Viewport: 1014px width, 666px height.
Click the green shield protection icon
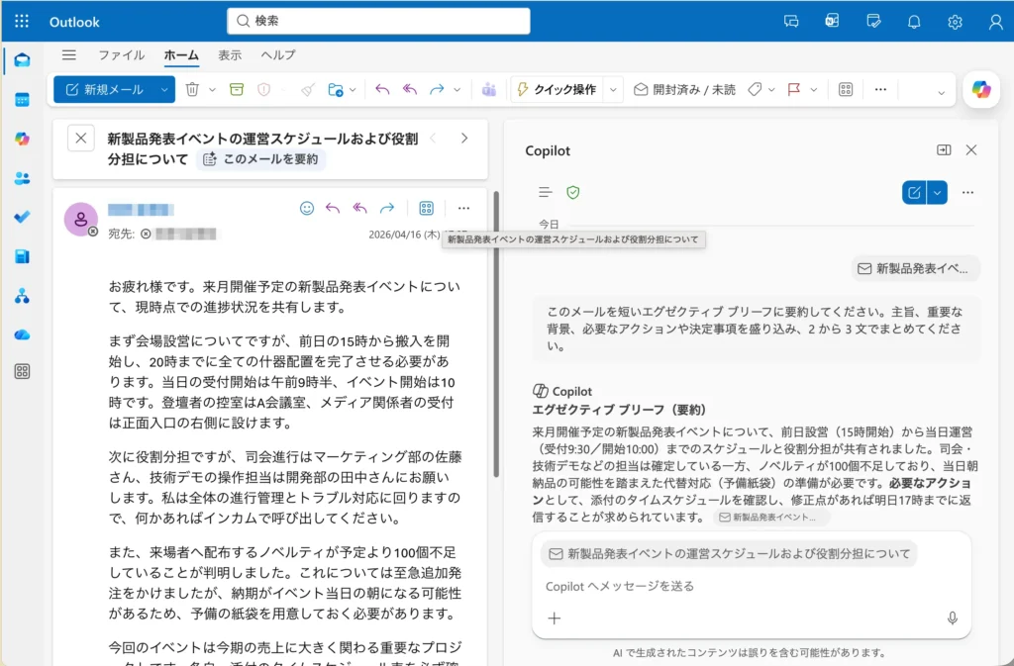(x=573, y=192)
